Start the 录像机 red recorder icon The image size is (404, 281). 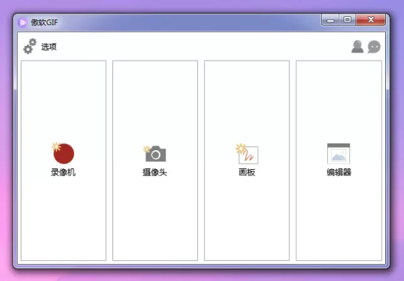click(x=63, y=153)
